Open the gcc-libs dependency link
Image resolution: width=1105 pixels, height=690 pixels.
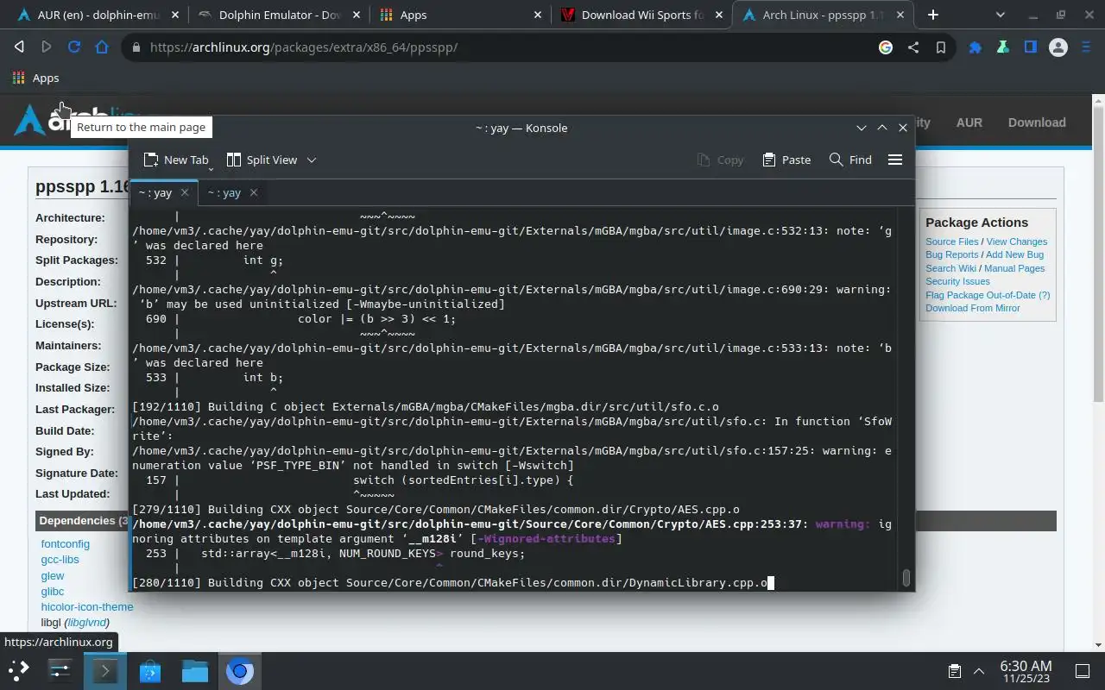(x=60, y=560)
